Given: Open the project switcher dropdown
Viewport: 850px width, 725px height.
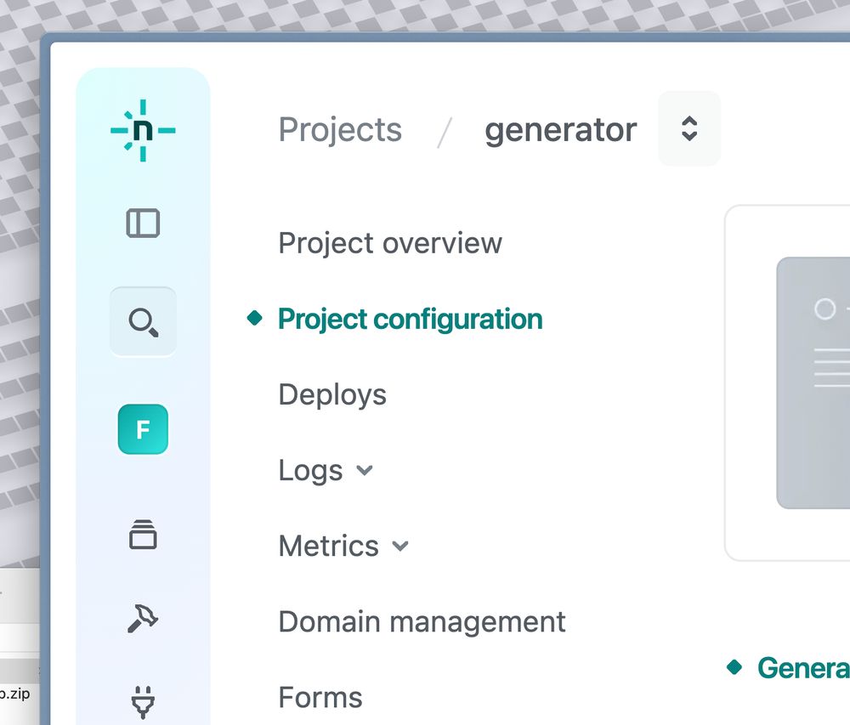Looking at the screenshot, I should pyautogui.click(x=689, y=128).
